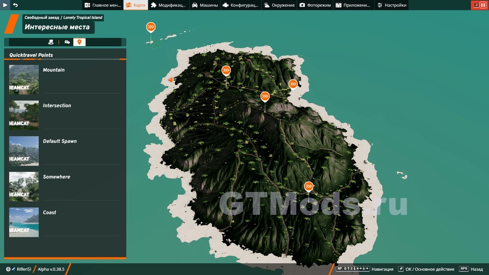Open the Карта tab

pos(136,5)
